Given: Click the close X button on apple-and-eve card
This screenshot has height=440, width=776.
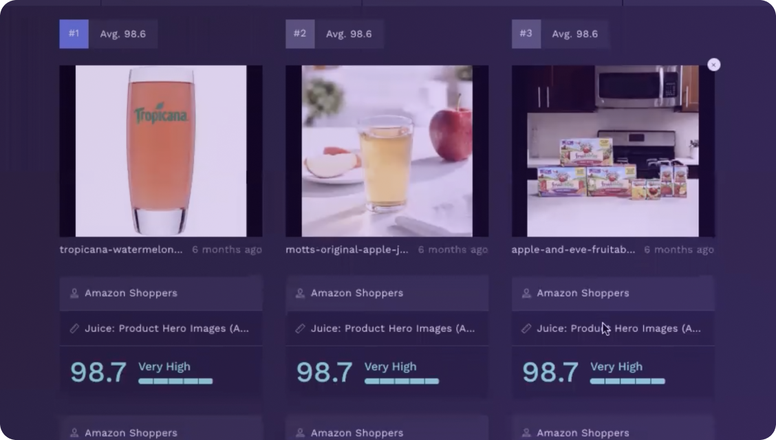Looking at the screenshot, I should (x=713, y=65).
